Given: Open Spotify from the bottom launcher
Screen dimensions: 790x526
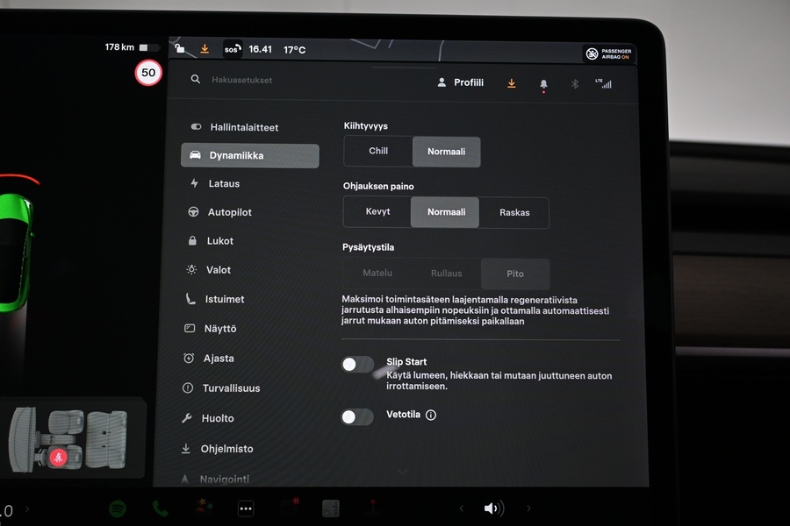Looking at the screenshot, I should [x=119, y=508].
